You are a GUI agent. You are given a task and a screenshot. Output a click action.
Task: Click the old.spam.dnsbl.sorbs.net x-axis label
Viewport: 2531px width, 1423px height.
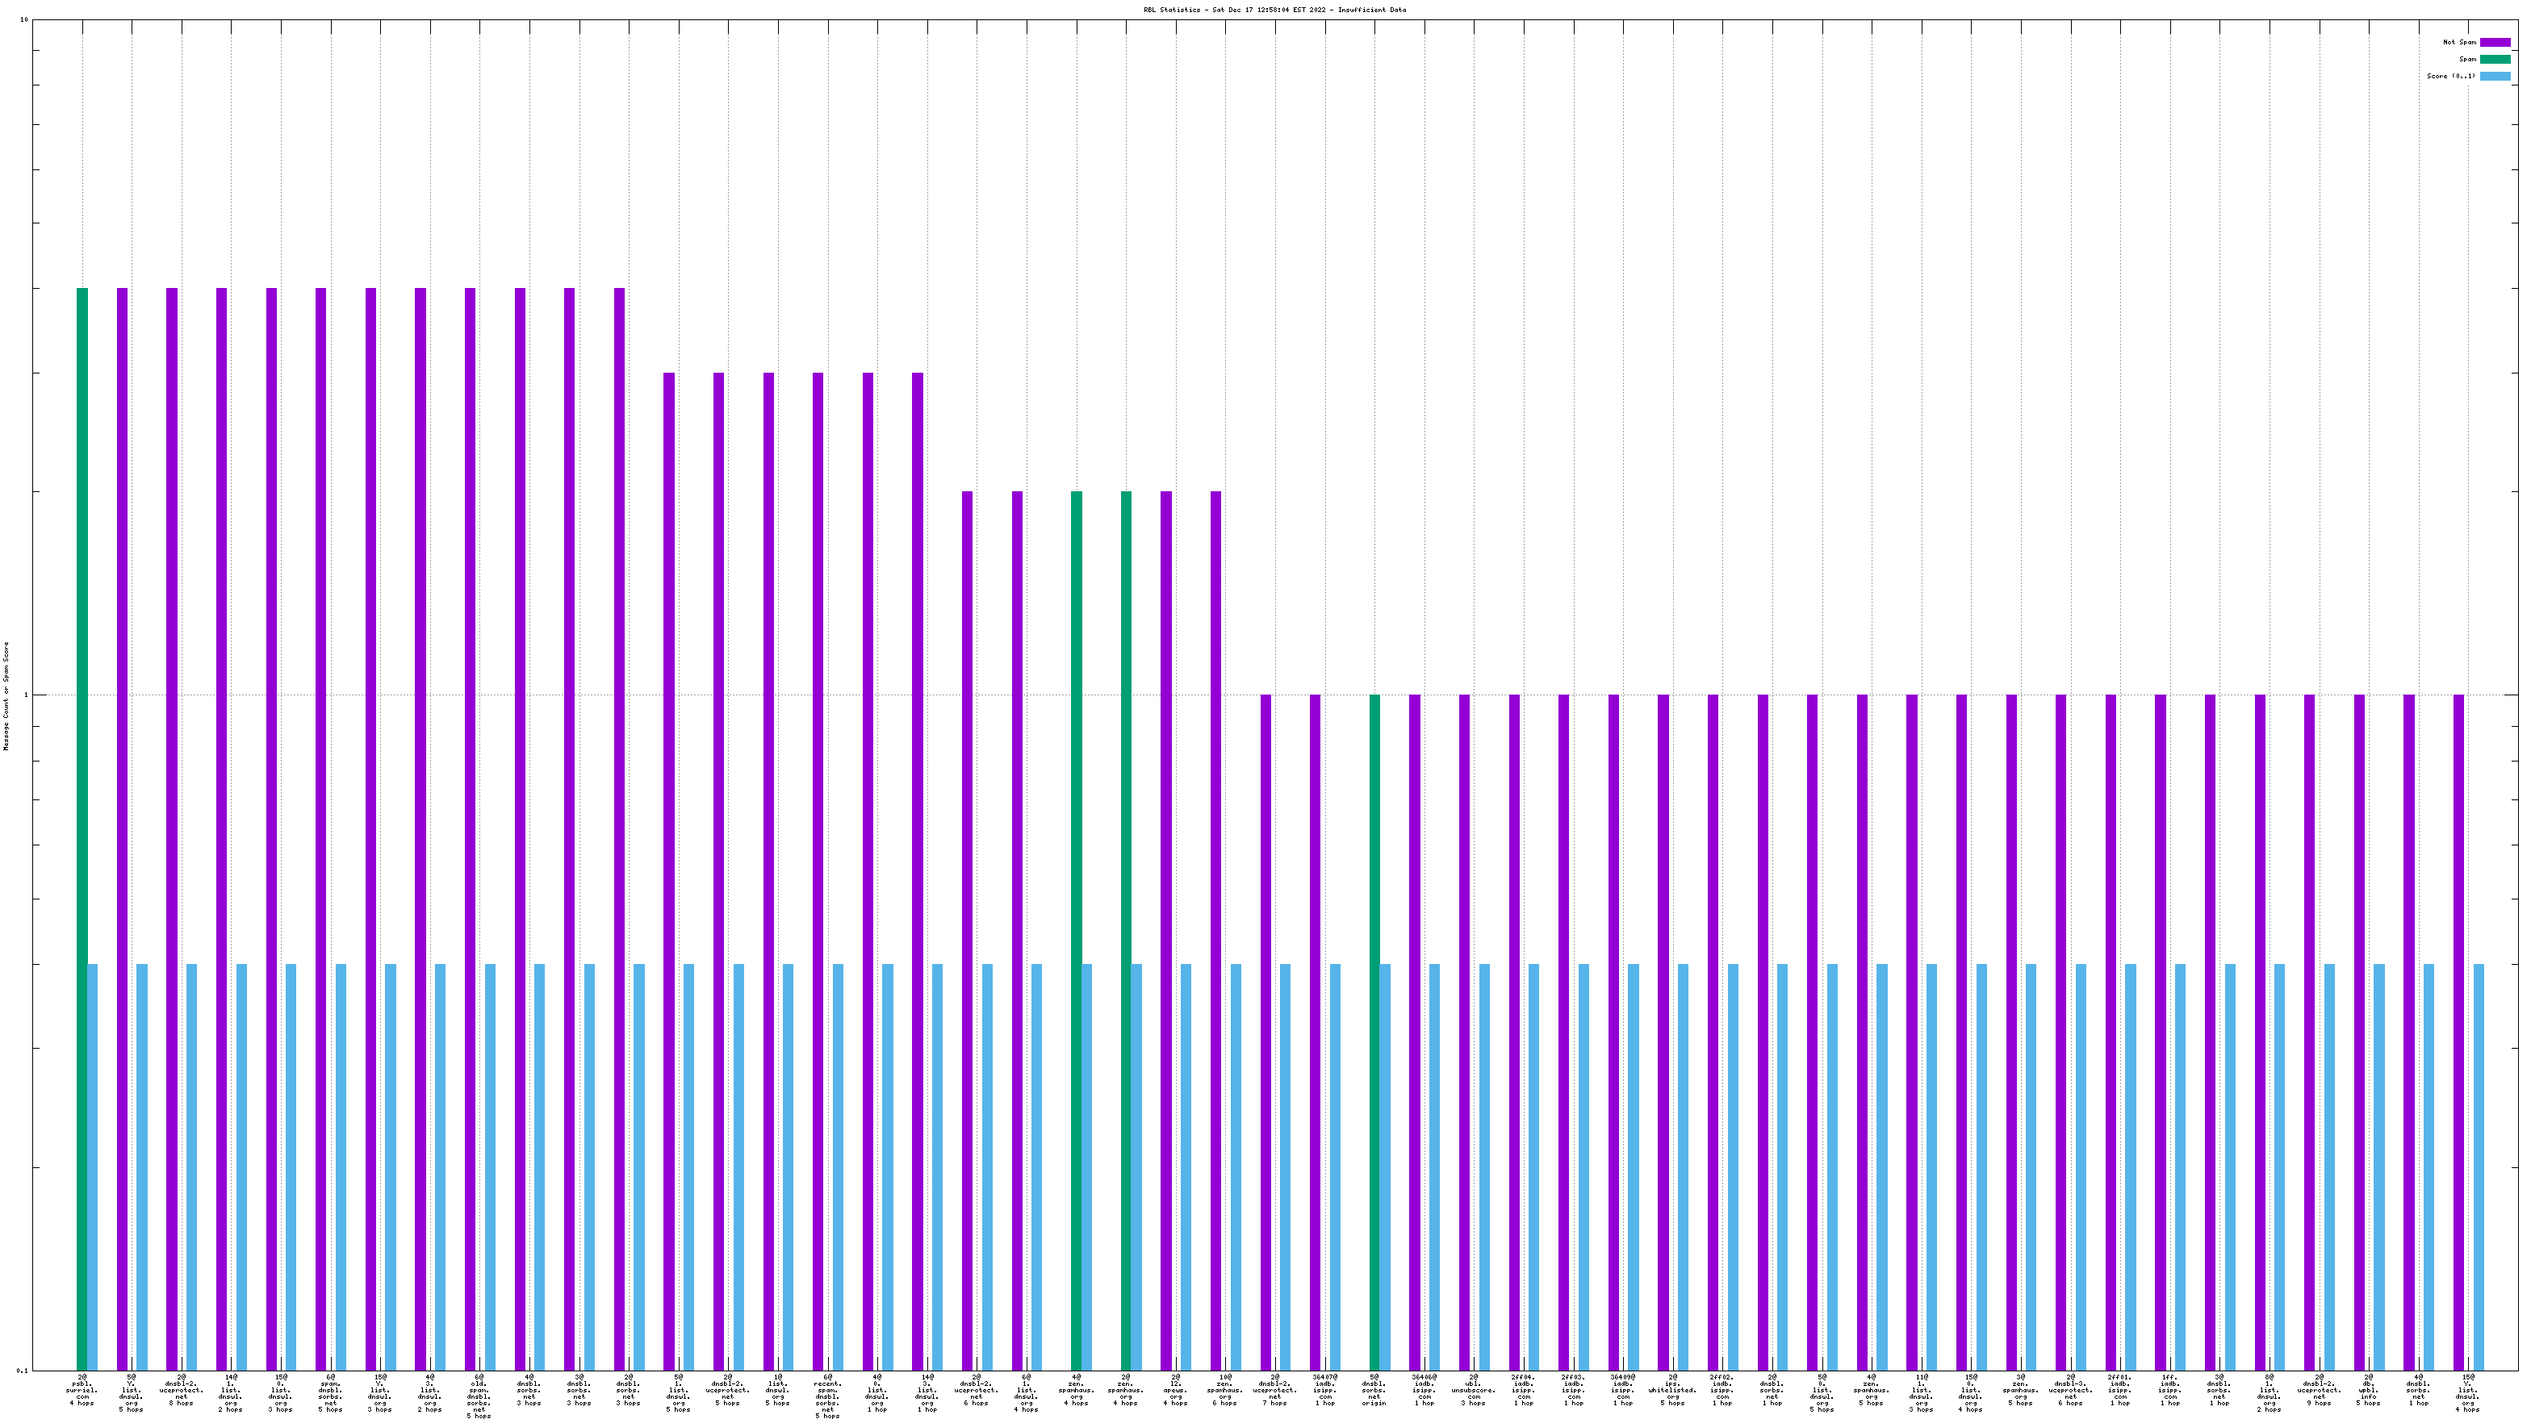(479, 1396)
